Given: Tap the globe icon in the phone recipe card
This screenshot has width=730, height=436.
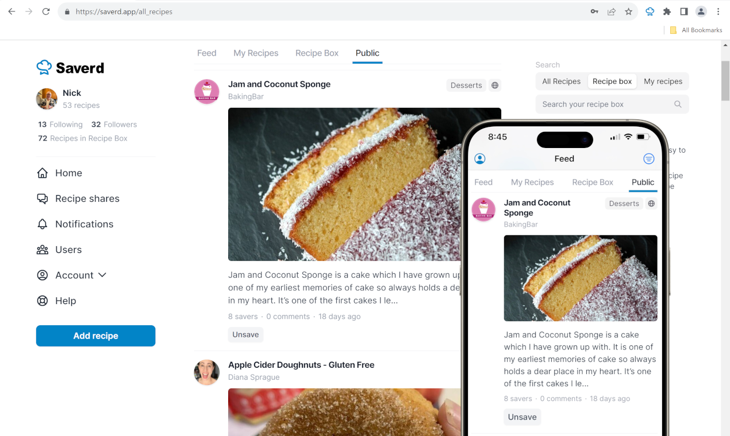Looking at the screenshot, I should [651, 204].
